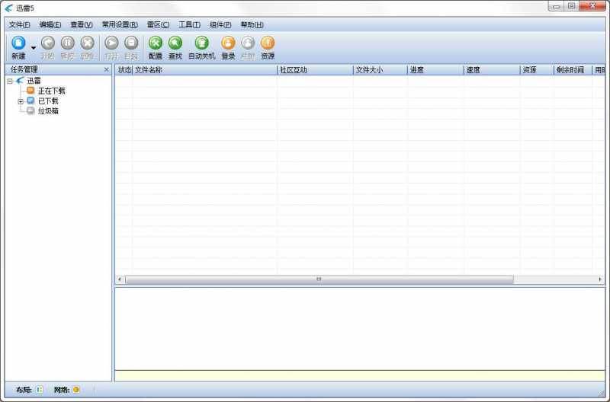Click the 网络 network status icon
The image size is (610, 402).
click(x=76, y=390)
